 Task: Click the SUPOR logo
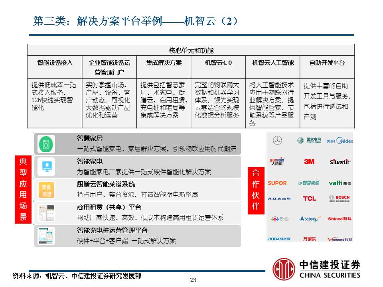click(x=277, y=183)
